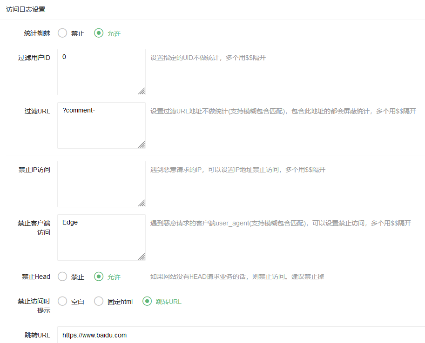Click the 禁止Head label
425x343 pixels.
[36, 277]
